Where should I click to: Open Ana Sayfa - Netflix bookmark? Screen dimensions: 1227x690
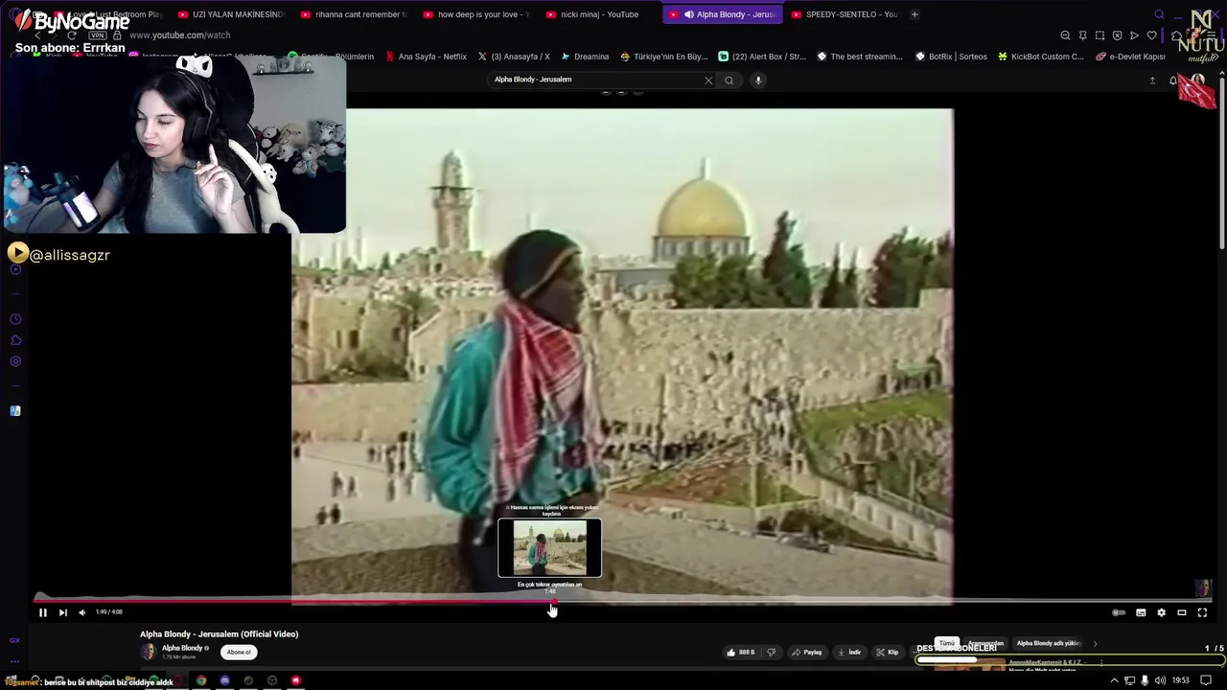[426, 57]
